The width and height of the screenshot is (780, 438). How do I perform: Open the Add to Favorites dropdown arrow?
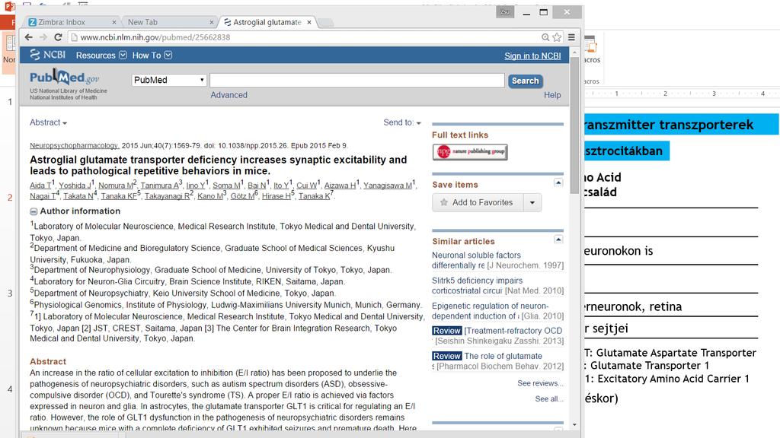click(x=532, y=202)
